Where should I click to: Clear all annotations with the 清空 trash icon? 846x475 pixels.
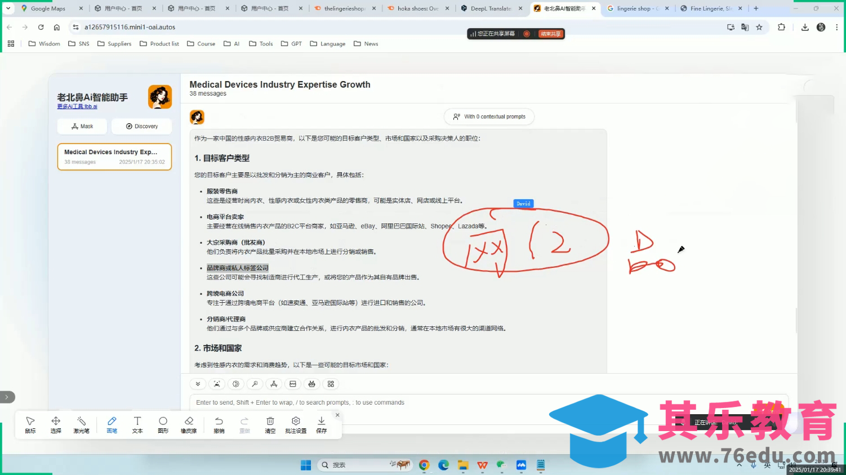pyautogui.click(x=270, y=424)
